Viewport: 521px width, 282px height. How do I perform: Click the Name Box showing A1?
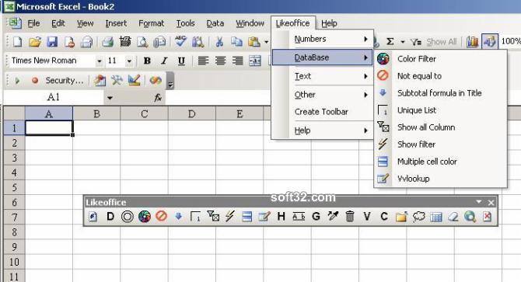click(54, 97)
